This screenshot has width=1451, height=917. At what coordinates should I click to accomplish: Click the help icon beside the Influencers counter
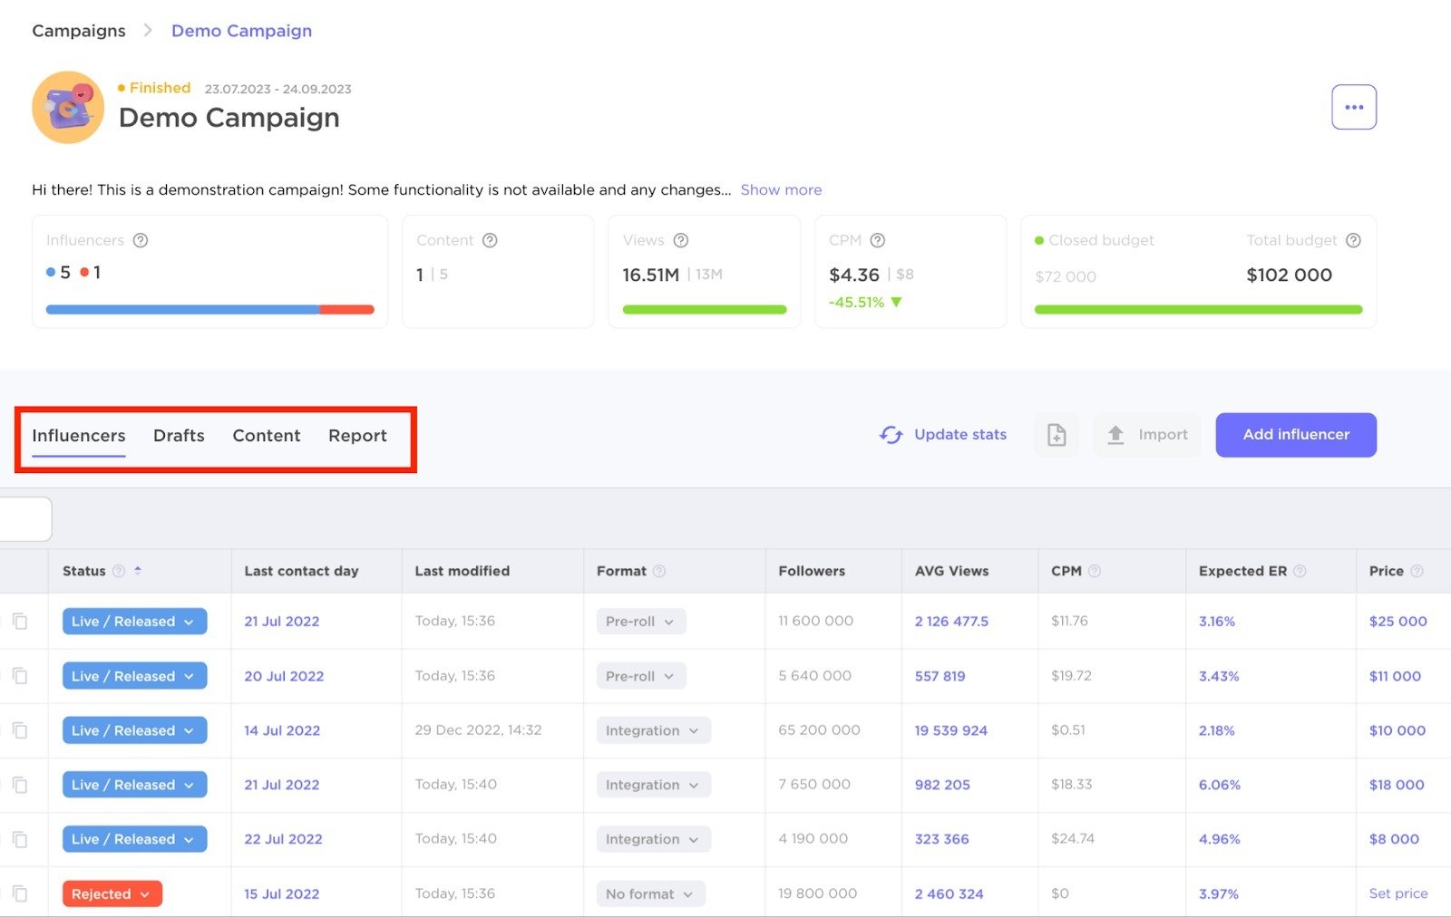click(x=141, y=240)
